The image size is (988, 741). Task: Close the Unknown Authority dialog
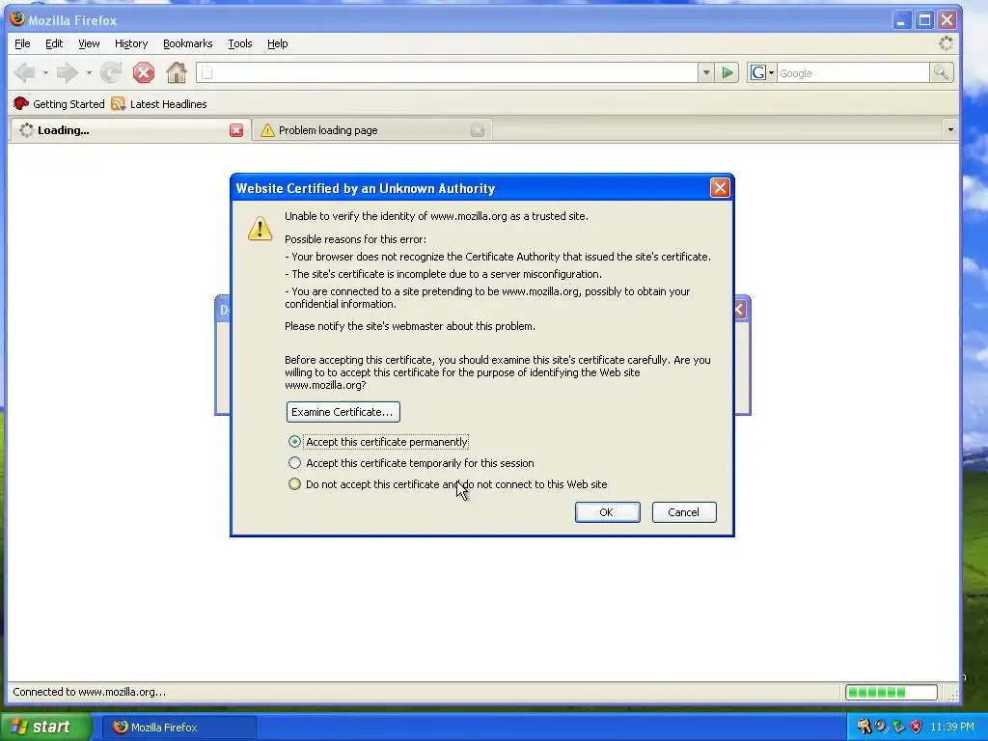click(x=720, y=188)
